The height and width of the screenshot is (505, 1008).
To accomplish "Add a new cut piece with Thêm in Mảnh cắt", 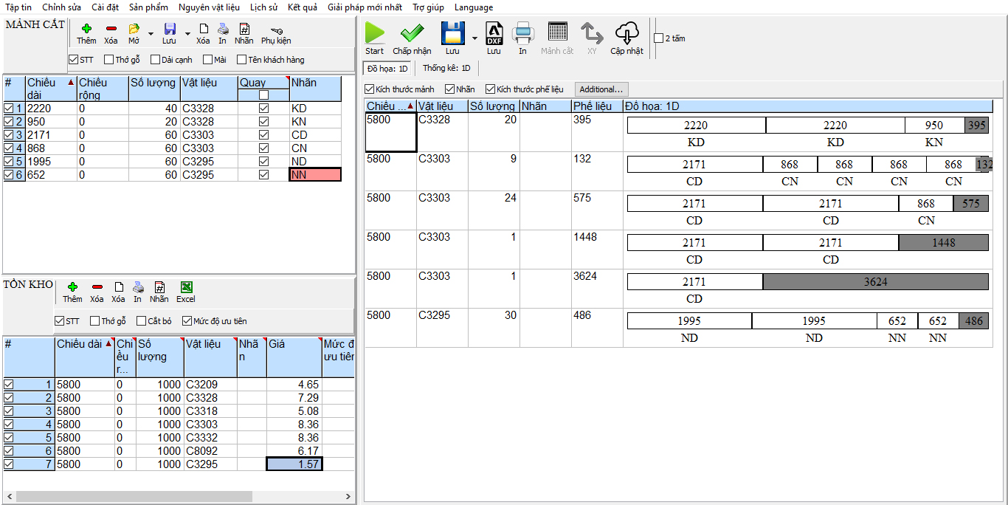I will pos(86,30).
